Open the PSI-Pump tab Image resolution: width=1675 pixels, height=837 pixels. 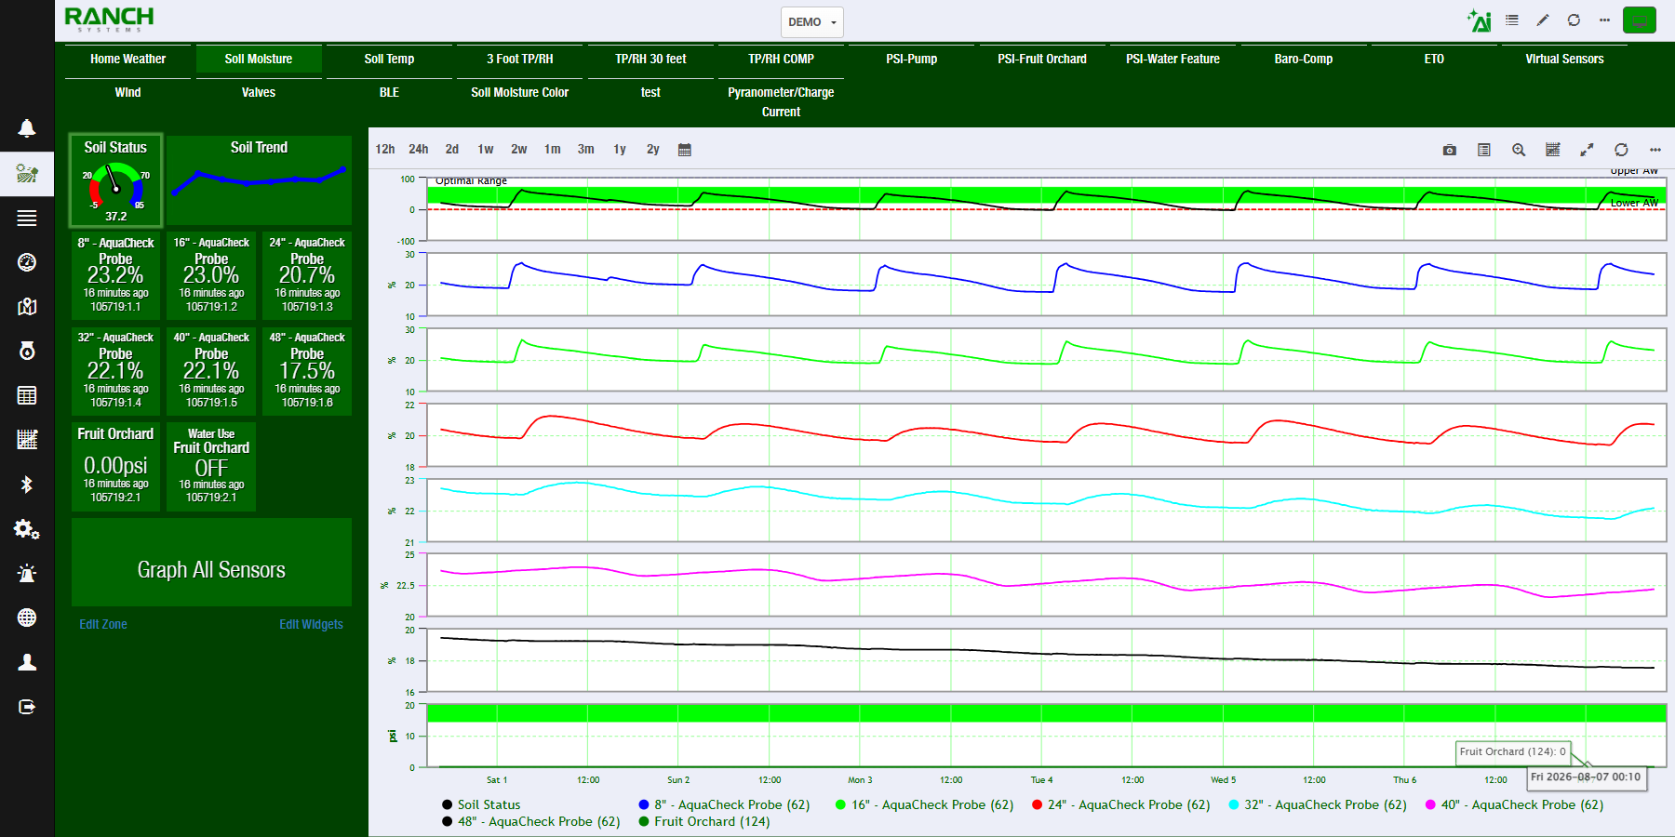click(x=912, y=59)
